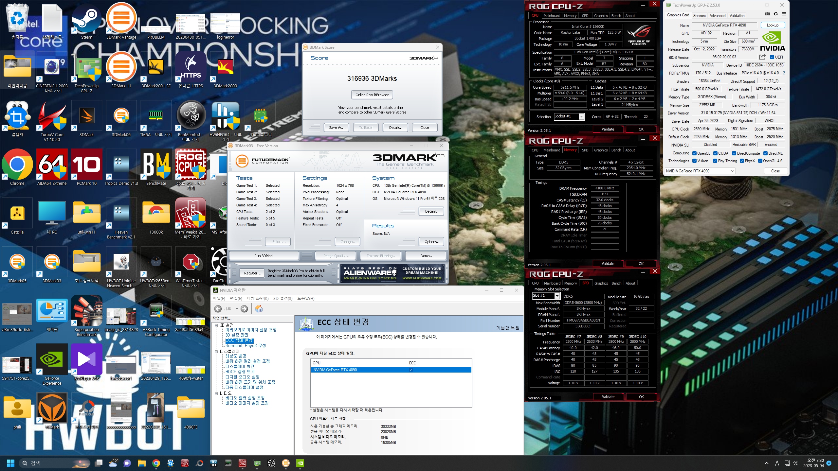Image resolution: width=838 pixels, height=471 pixels.
Task: Open the Steam desktop shortcut
Action: tap(86, 21)
